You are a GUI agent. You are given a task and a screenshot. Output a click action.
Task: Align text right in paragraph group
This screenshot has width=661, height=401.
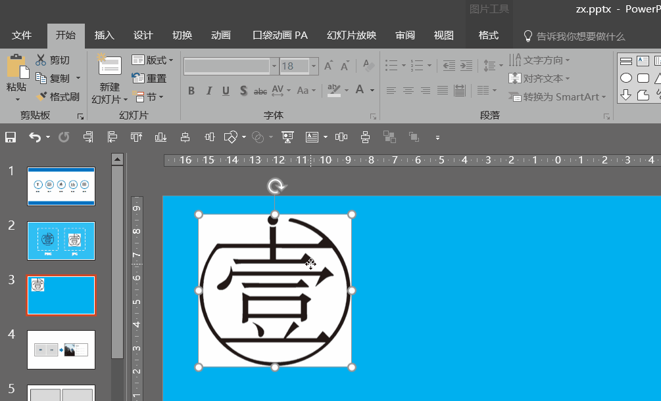(x=426, y=91)
